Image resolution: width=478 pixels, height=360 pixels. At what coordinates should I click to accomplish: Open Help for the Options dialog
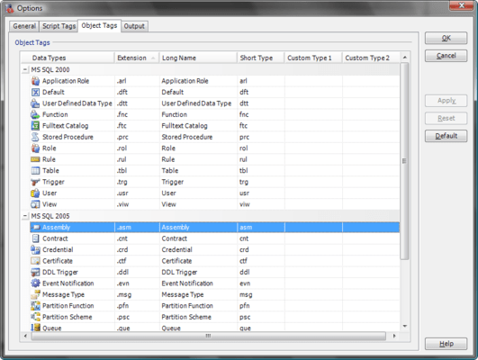click(446, 344)
